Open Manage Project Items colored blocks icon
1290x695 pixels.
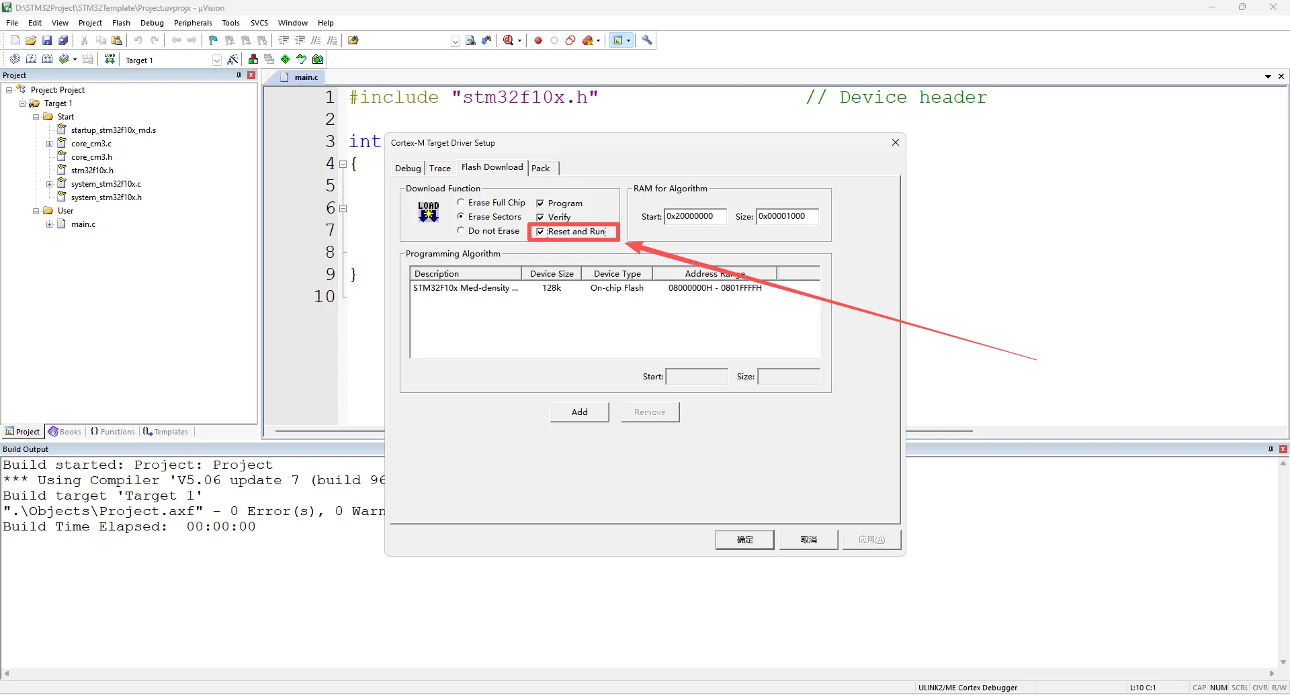point(253,59)
